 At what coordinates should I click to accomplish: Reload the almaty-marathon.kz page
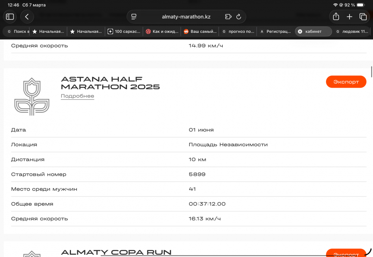coord(239,17)
